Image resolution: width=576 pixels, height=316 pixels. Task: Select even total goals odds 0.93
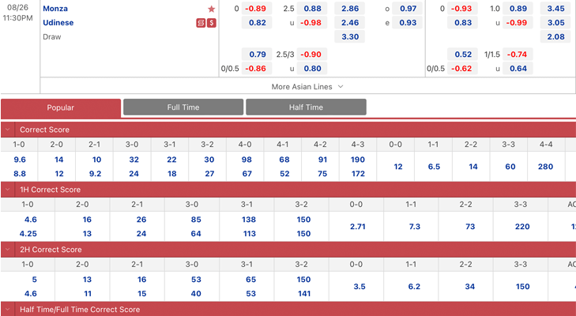click(x=408, y=23)
